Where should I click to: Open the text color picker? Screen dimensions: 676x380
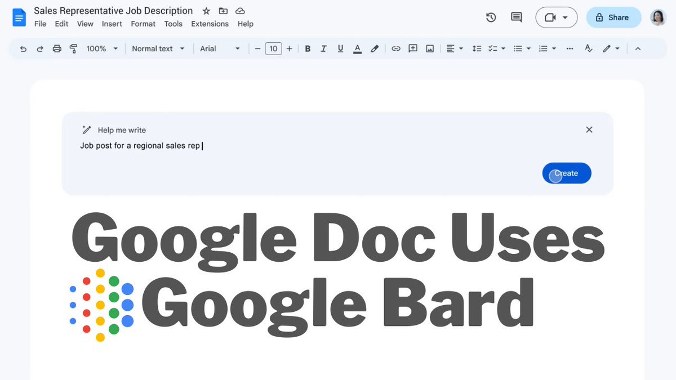tap(357, 49)
